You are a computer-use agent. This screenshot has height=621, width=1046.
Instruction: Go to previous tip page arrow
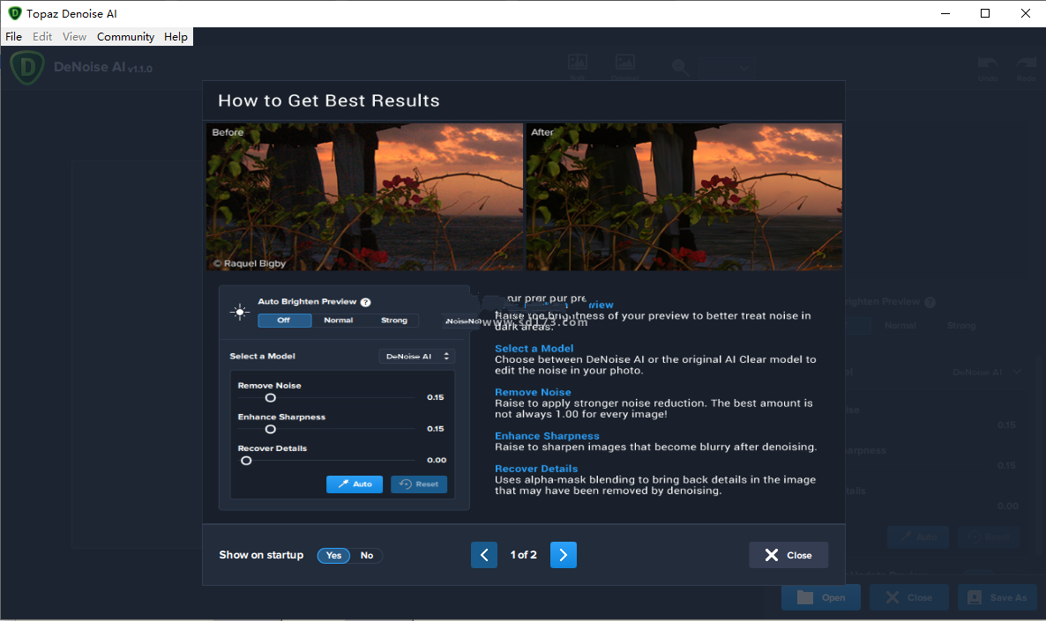click(484, 555)
